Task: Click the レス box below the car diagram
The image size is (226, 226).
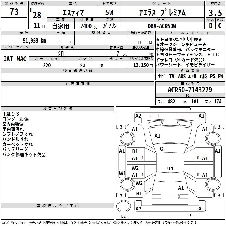Action: click(123, 217)
